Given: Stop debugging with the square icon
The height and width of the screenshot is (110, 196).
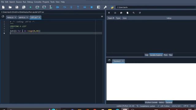Looking at the screenshot, I should pyautogui.click(x=92, y=7).
